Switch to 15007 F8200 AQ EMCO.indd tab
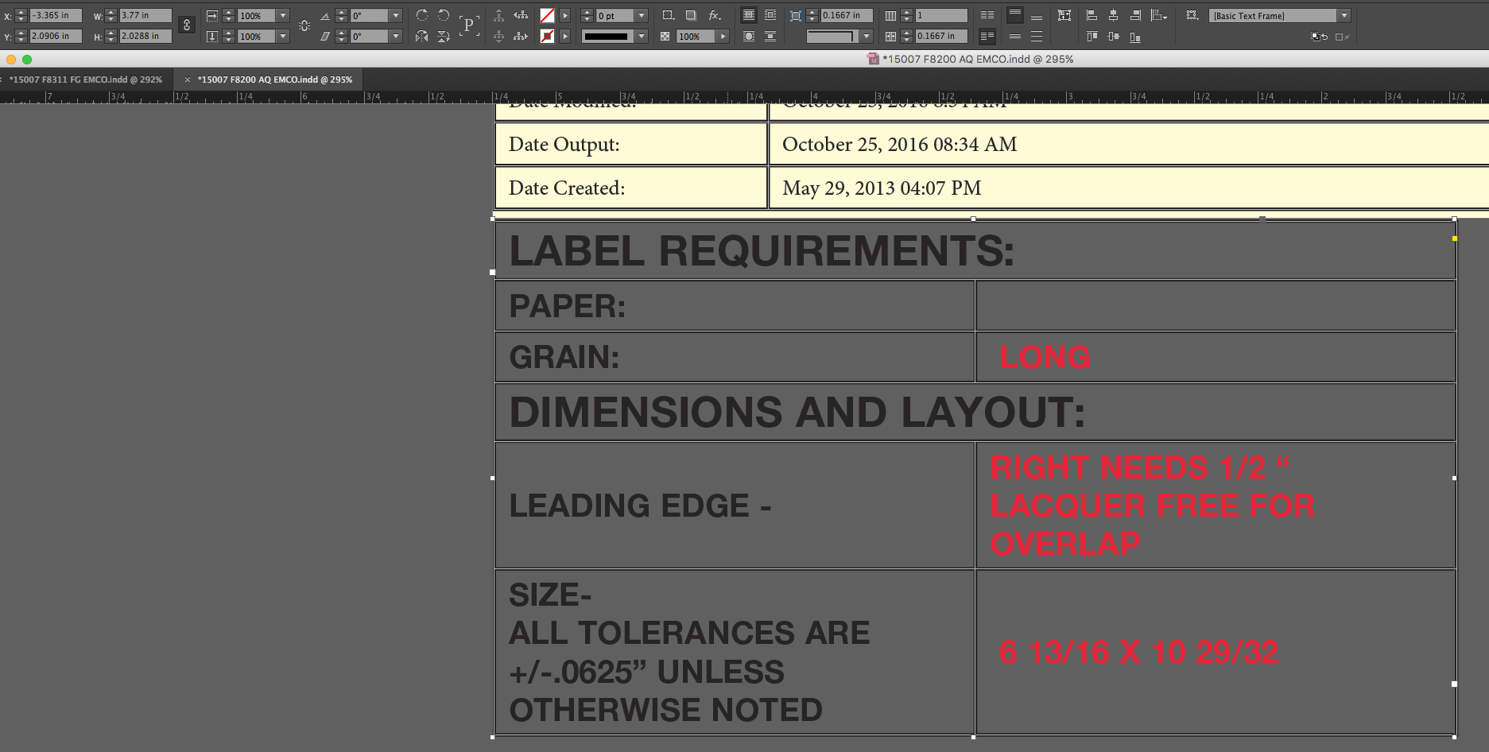The image size is (1489, 752). (275, 79)
